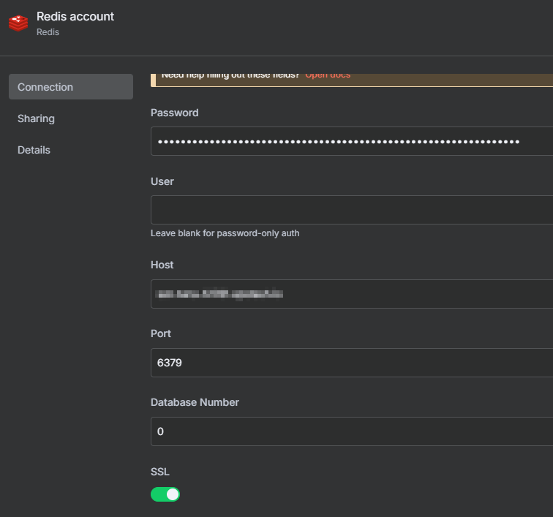Go to the Details tab
This screenshot has width=553, height=517.
34,150
